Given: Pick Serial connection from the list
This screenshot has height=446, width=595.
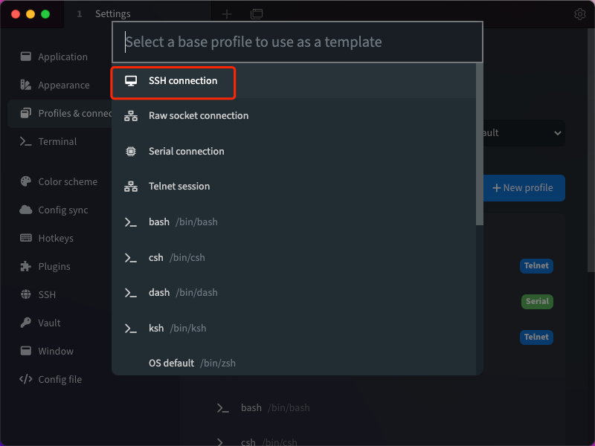Looking at the screenshot, I should click(x=186, y=151).
